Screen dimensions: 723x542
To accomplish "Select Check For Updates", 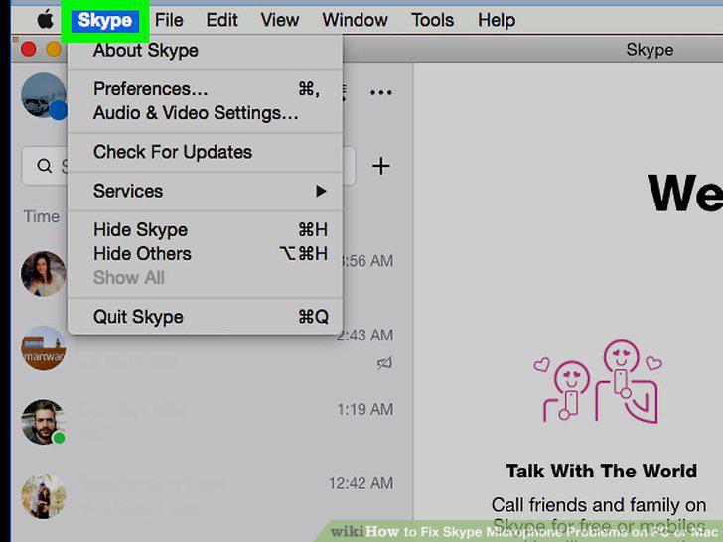I will pos(205,152).
